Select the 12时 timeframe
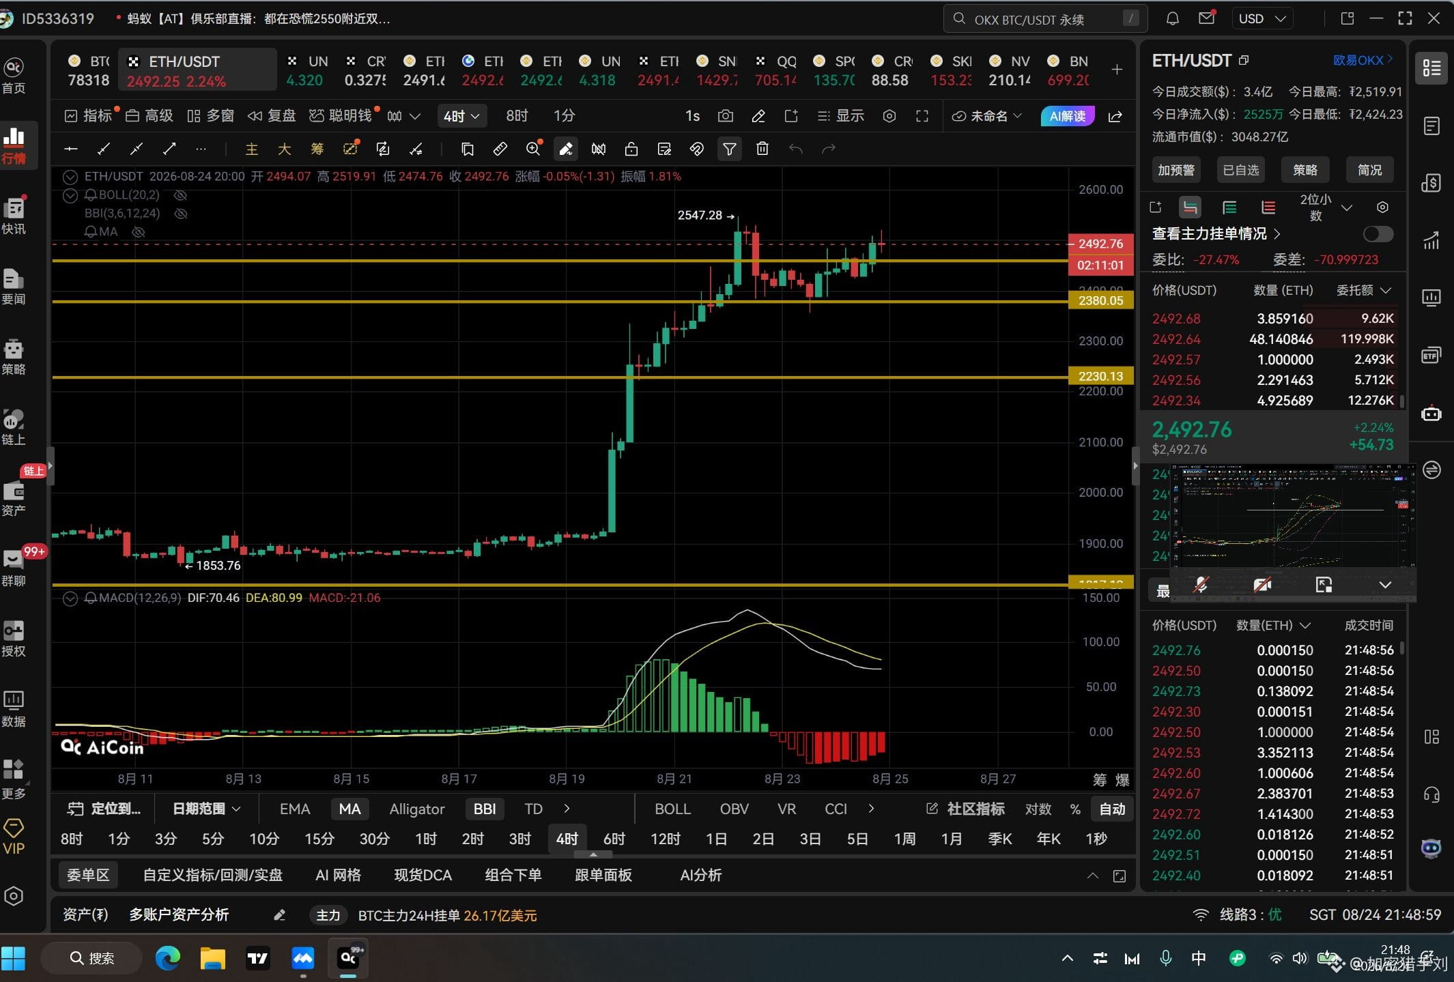Image resolution: width=1454 pixels, height=982 pixels. click(x=666, y=839)
